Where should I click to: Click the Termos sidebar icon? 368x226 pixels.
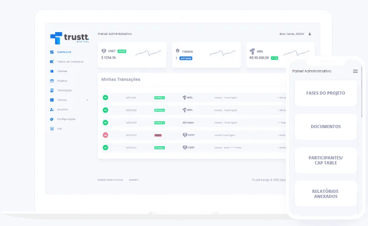[52, 100]
